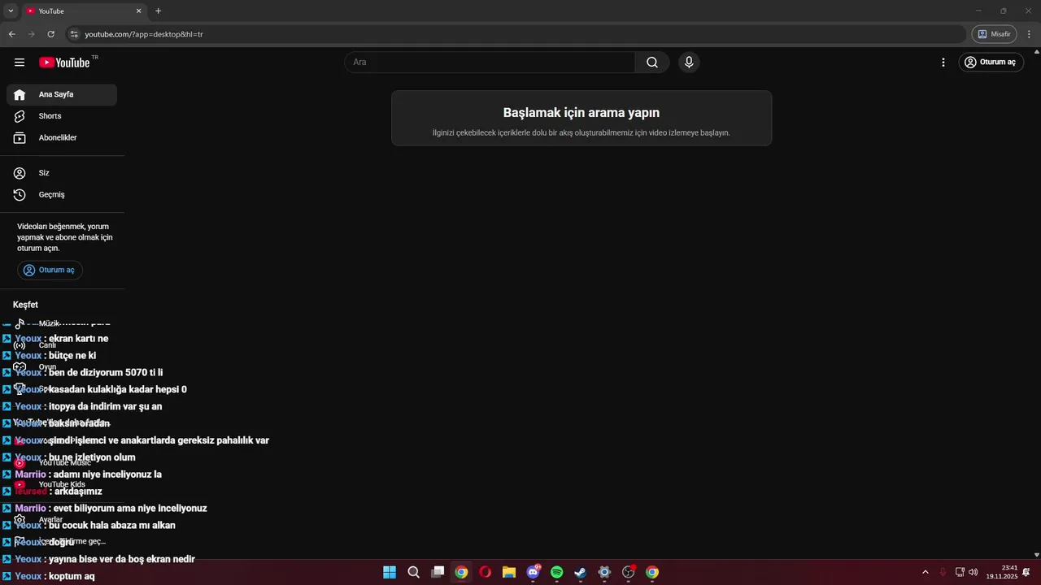
Task: Close the YouTube tab
Action: 139,11
